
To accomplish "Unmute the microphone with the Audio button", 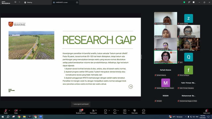I will [6, 111].
